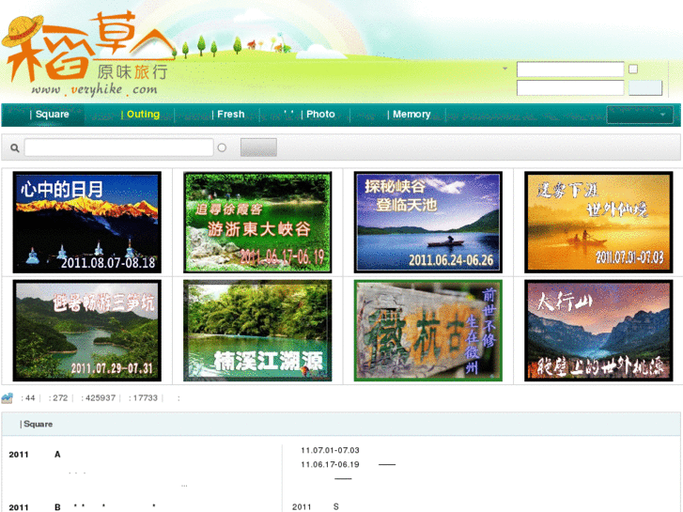Image resolution: width=683 pixels, height=512 pixels.
Task: Open the 11.07.01-07.03 post link
Action: 330,450
